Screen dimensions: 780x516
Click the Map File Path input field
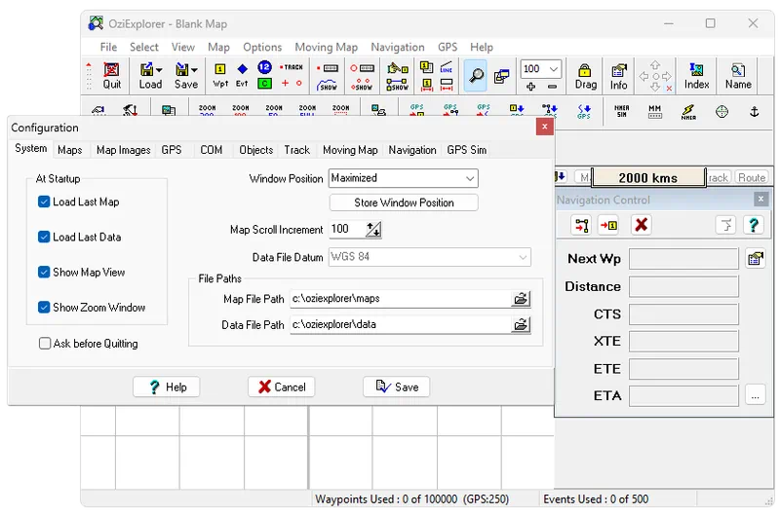pos(401,299)
